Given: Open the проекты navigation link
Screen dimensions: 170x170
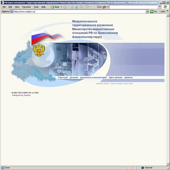Looking at the screenshot, I should pyautogui.click(x=128, y=77).
